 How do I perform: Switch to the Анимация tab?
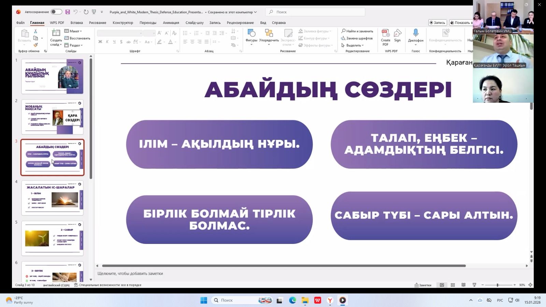point(171,23)
